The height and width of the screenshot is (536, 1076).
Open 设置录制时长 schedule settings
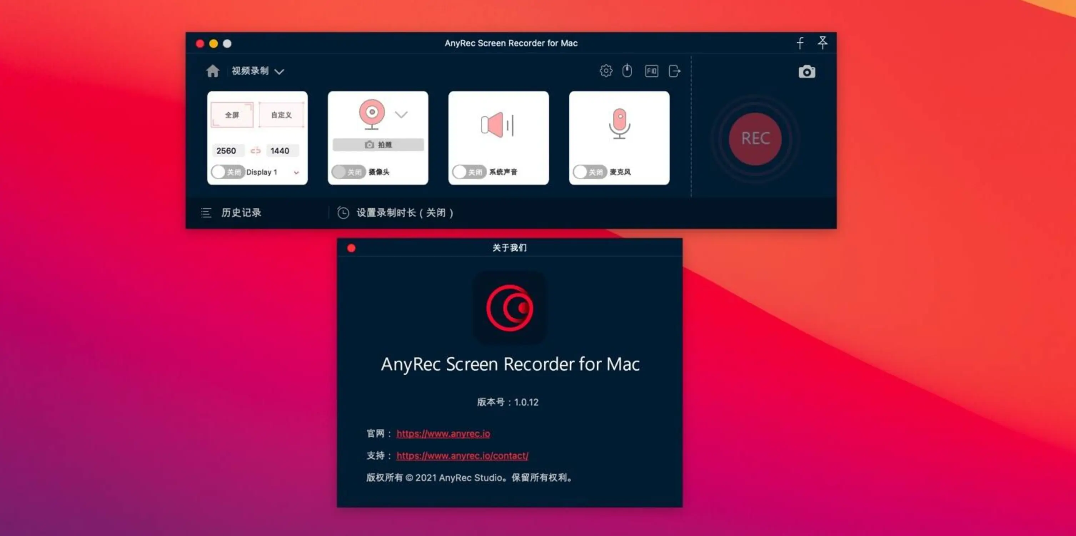pos(405,213)
